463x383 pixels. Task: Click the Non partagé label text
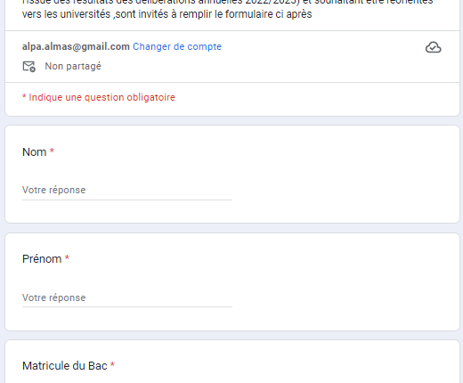[x=73, y=66]
